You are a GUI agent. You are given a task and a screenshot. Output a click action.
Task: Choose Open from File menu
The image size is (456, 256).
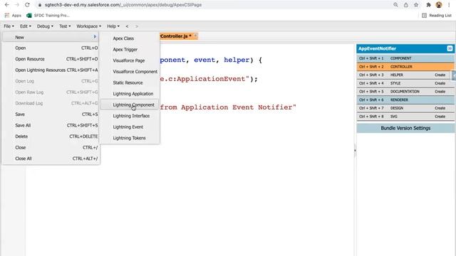51,48
